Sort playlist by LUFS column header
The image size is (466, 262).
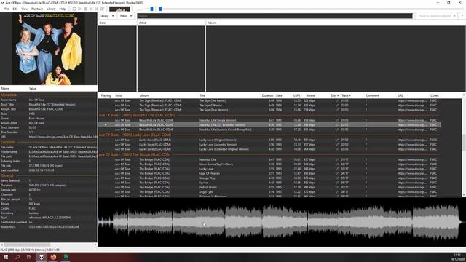point(296,95)
